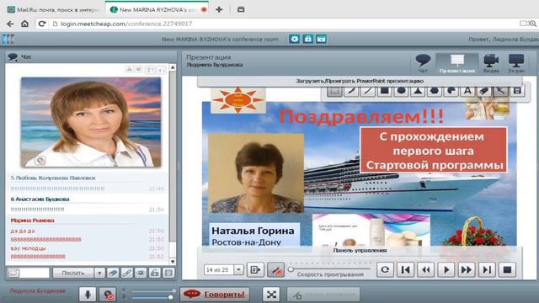
Task: Open a new browser tab with plus
Action: pos(219,9)
